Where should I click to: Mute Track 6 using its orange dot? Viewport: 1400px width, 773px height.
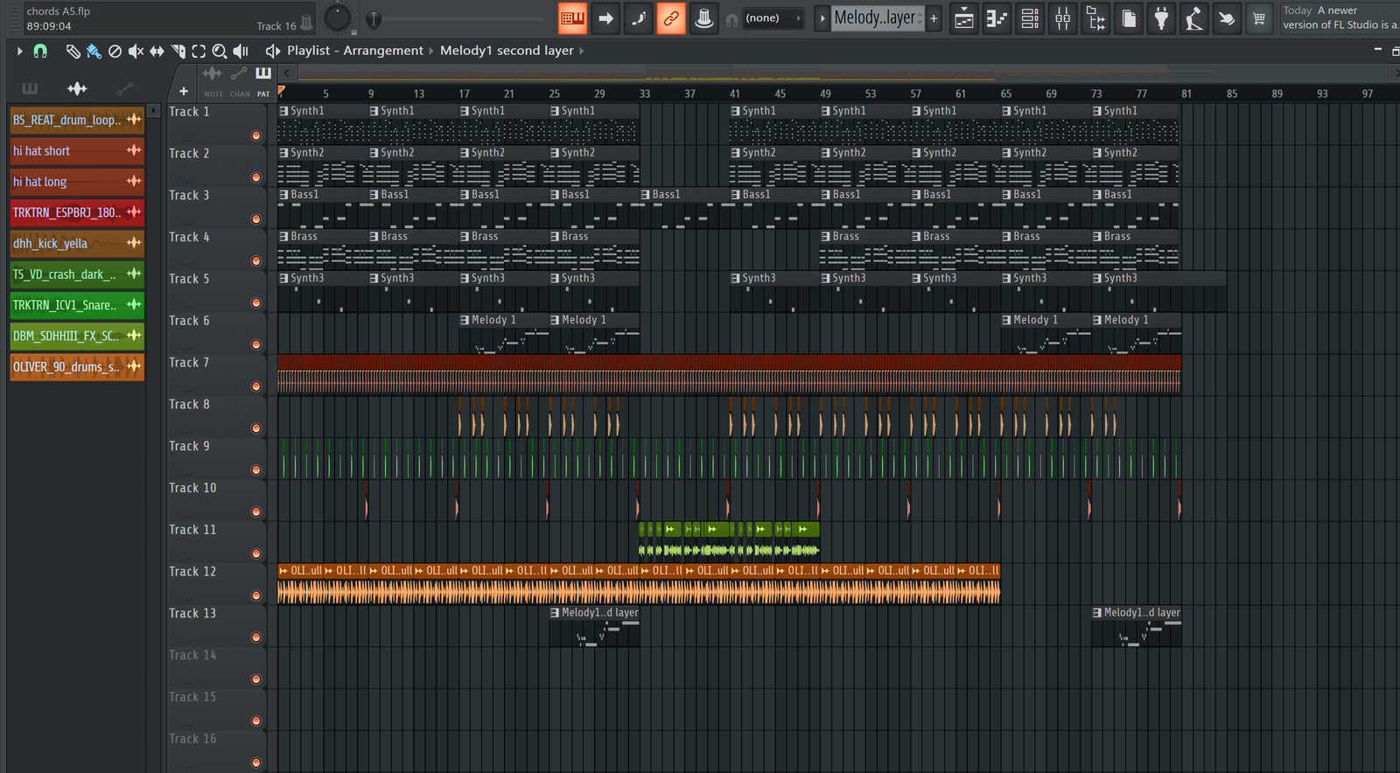click(256, 345)
